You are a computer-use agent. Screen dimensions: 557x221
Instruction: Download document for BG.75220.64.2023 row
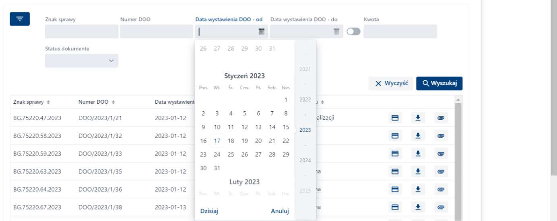tap(418, 189)
